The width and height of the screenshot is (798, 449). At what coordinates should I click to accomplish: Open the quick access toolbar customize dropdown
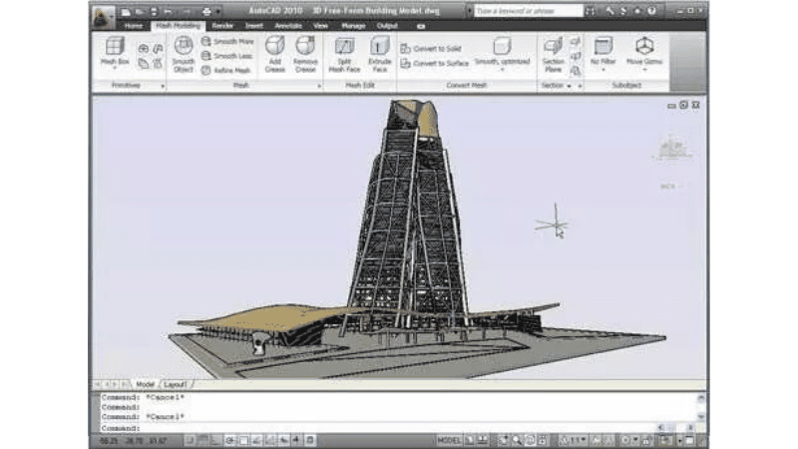click(218, 11)
